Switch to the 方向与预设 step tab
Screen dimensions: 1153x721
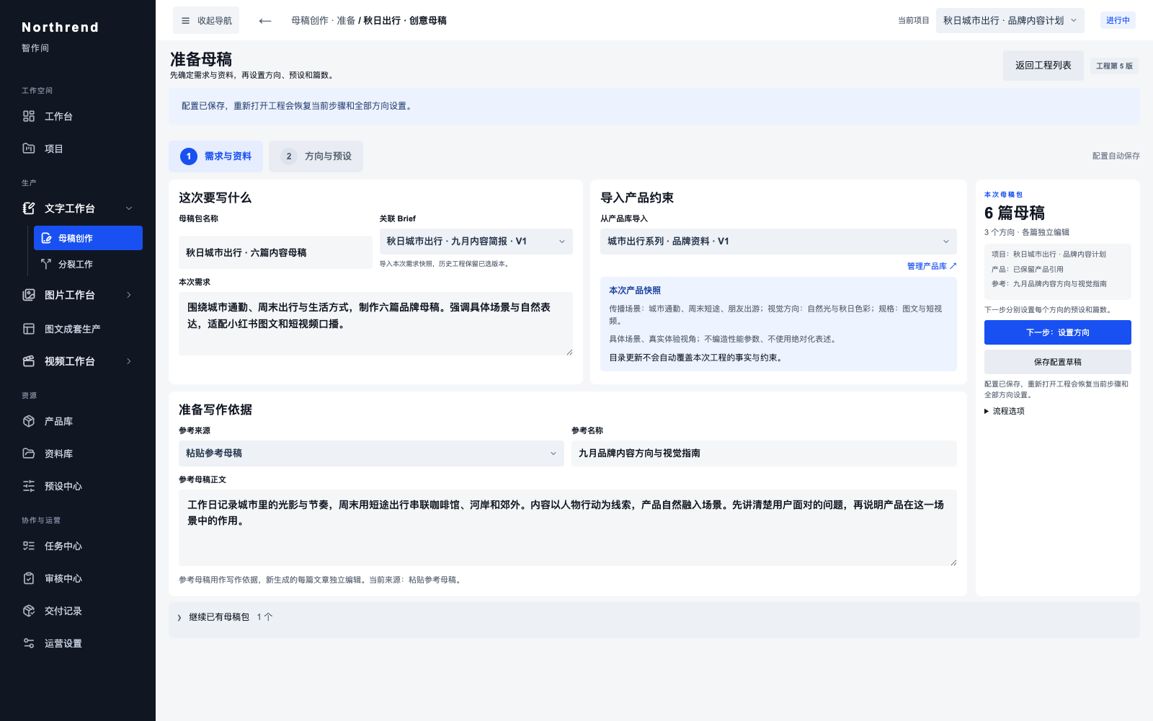coord(316,156)
